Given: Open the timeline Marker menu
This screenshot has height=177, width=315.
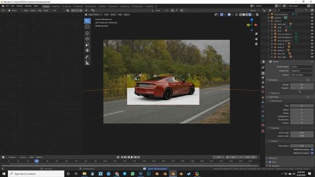Looking at the screenshot, I should 39,157.
